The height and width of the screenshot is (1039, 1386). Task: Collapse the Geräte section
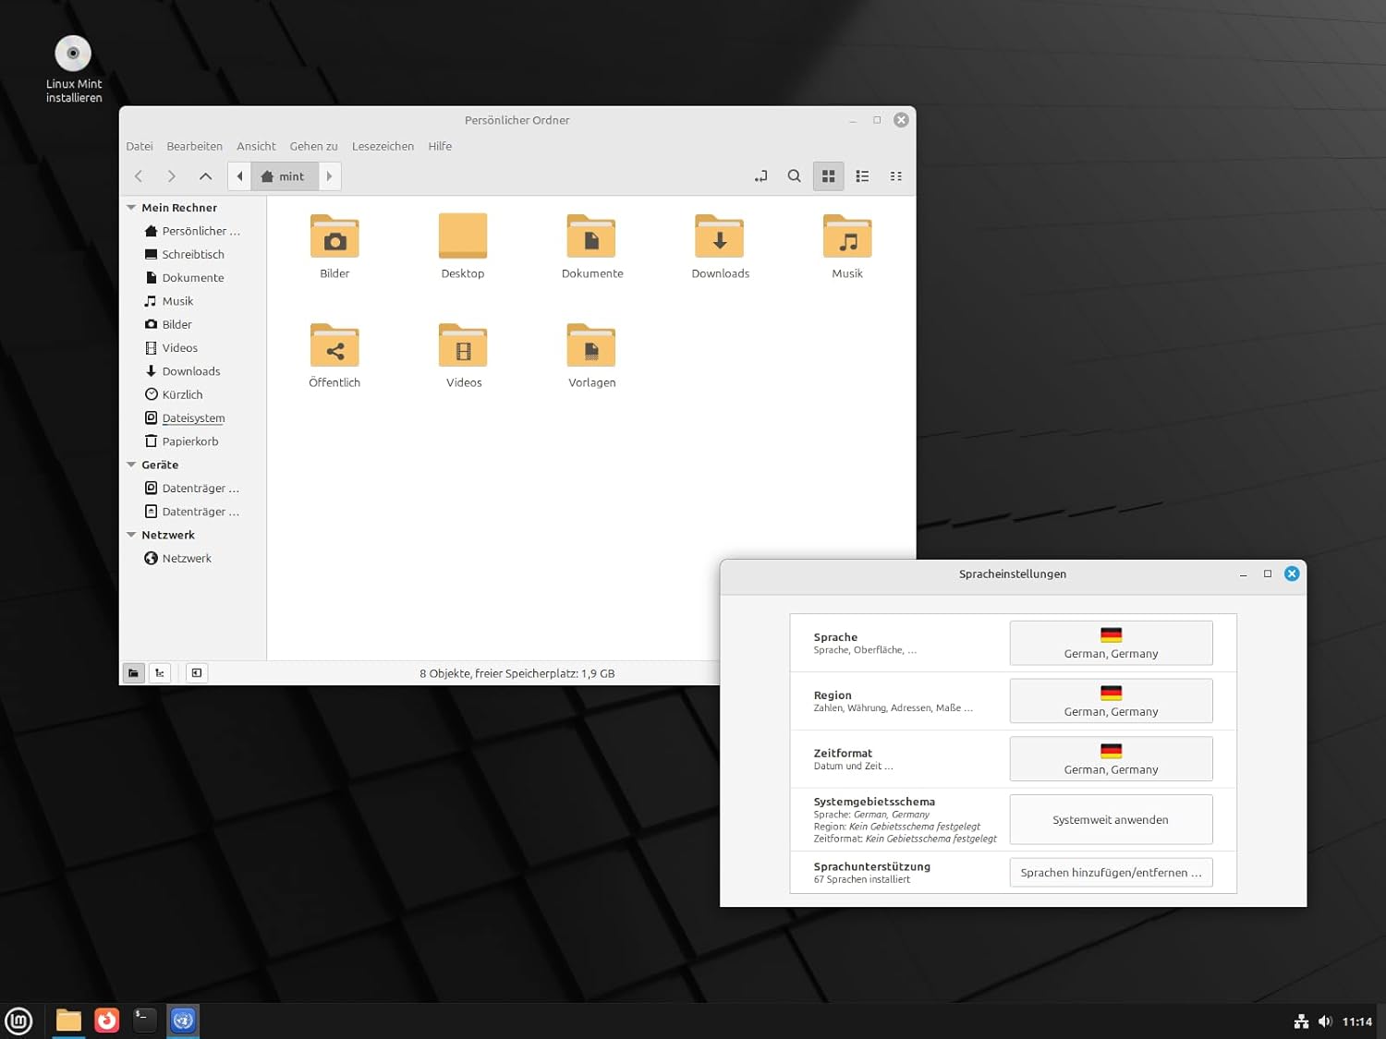(131, 465)
